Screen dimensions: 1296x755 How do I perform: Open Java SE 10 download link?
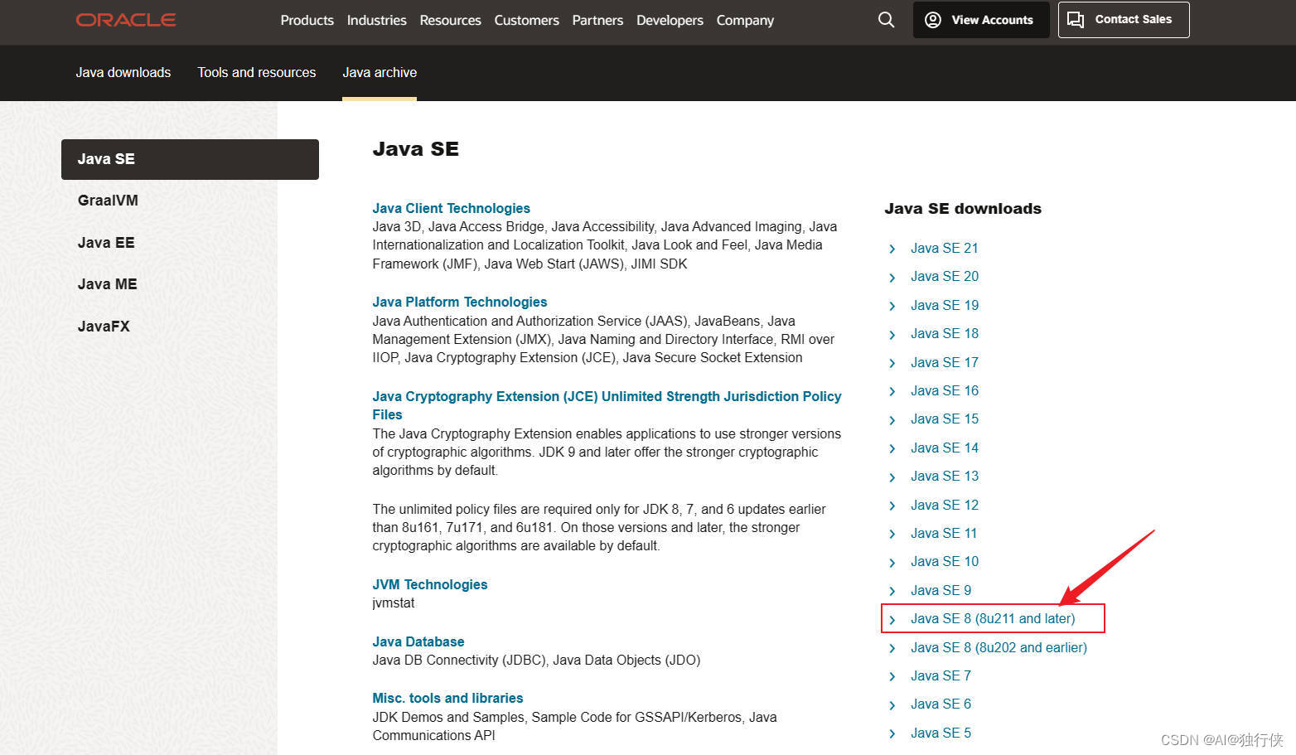945,561
